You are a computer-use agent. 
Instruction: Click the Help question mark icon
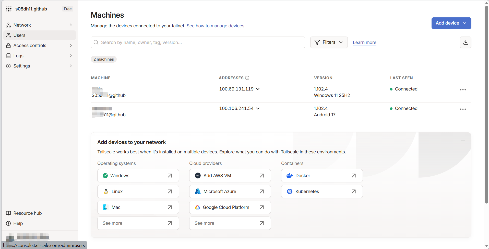[x=8, y=223]
